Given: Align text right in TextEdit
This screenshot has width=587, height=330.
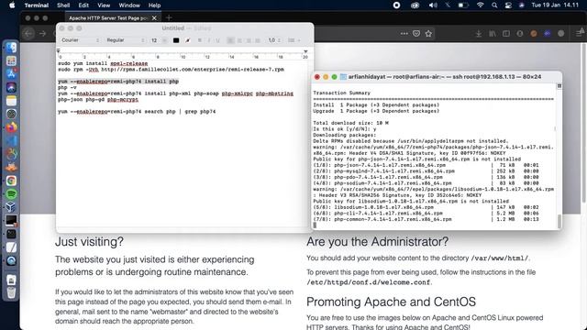Looking at the screenshot, I should pyautogui.click(x=249, y=40).
